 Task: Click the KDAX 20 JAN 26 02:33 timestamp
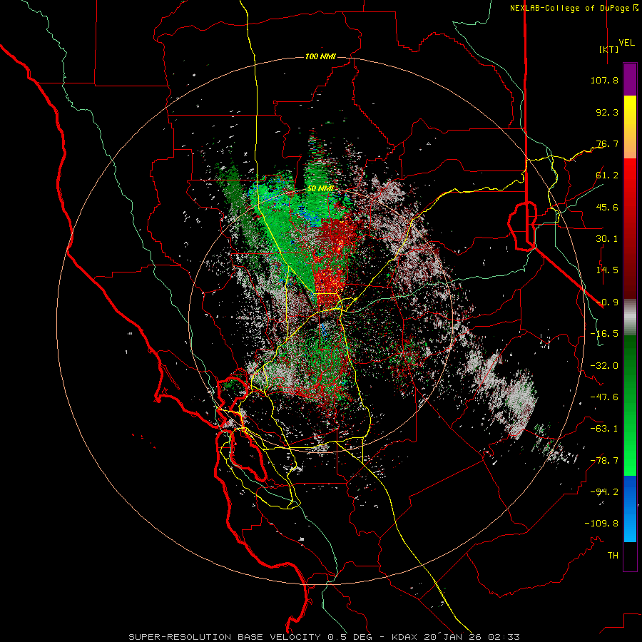pos(456,637)
